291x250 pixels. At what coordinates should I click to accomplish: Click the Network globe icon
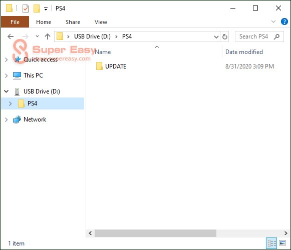pyautogui.click(x=17, y=119)
